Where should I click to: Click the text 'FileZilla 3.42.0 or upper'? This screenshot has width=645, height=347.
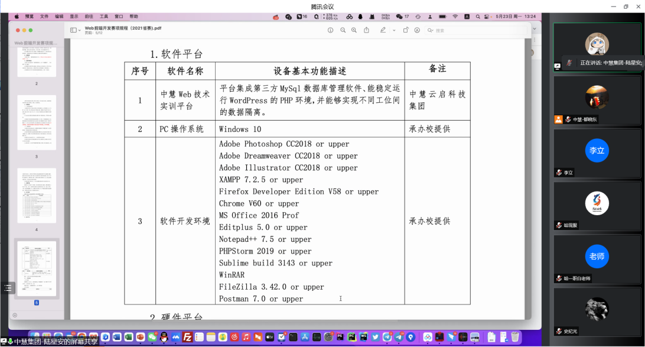click(272, 287)
